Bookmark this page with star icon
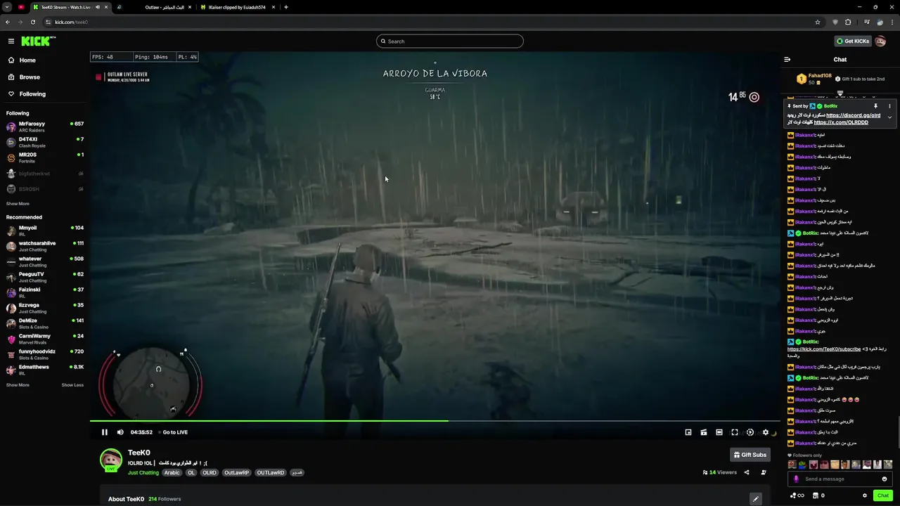 [818, 22]
